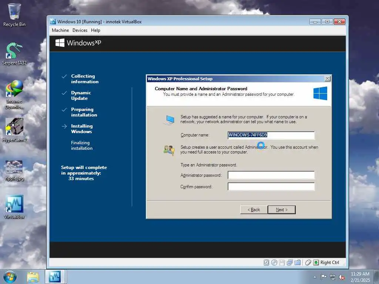
Task: Select the VirtualBox taskbar button
Action: pos(55,277)
